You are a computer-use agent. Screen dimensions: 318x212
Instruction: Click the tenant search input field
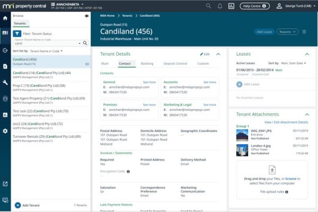[47, 43]
